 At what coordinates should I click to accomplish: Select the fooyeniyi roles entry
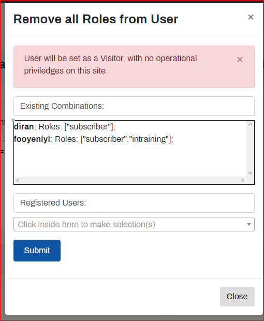tap(94, 139)
